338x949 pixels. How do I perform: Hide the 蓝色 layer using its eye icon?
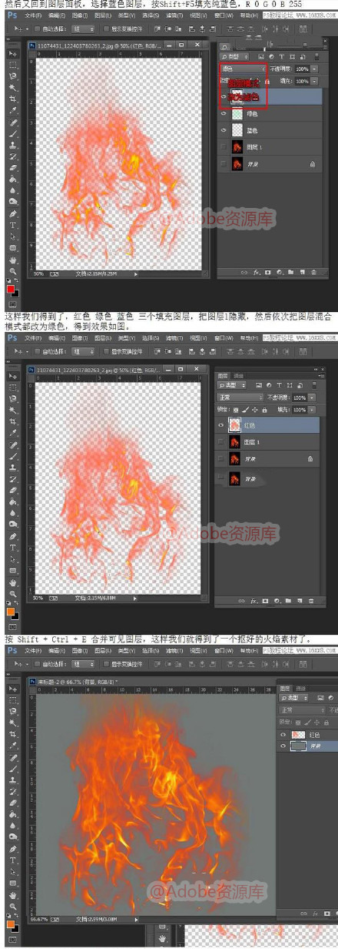click(x=224, y=130)
